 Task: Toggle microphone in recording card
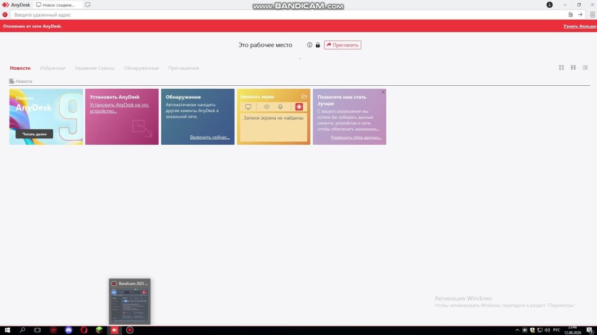pyautogui.click(x=280, y=107)
